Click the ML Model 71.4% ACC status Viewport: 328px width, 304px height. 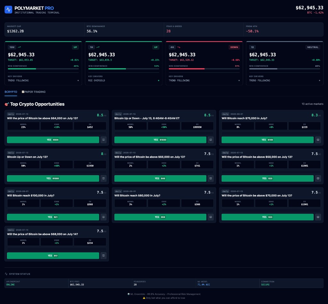[x=204, y=284]
